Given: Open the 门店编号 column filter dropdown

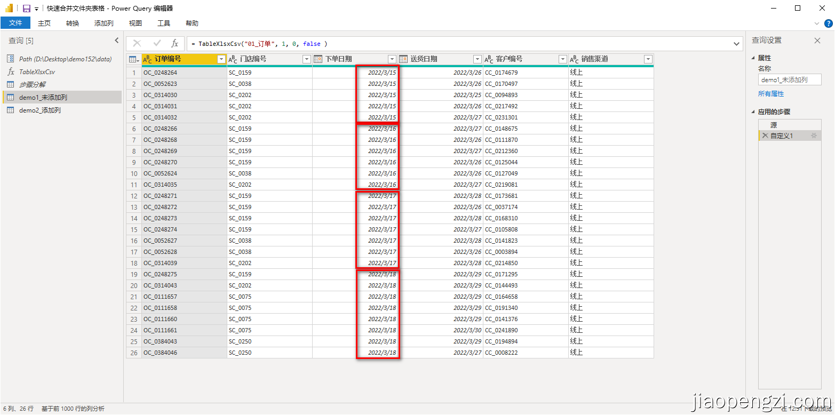Looking at the screenshot, I should 307,59.
